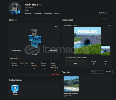This screenshot has height=100, width=116.
Task: Open the Build a mini country favorite thumbnail
Action: [x=71, y=84]
